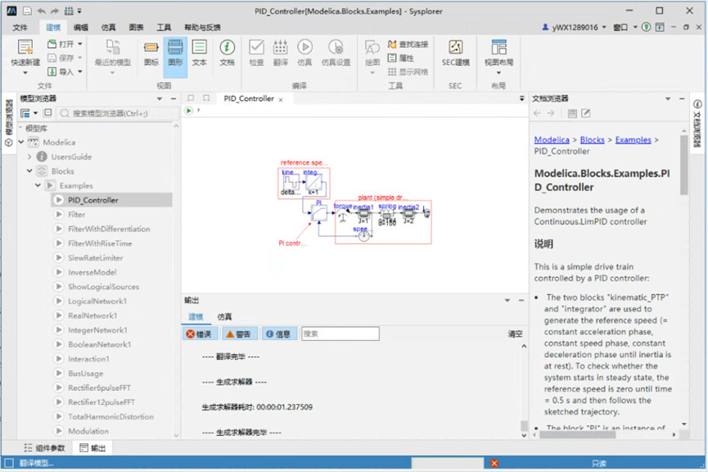The image size is (708, 472).
Task: Click the play icon above the diagram canvas
Action: [x=189, y=111]
